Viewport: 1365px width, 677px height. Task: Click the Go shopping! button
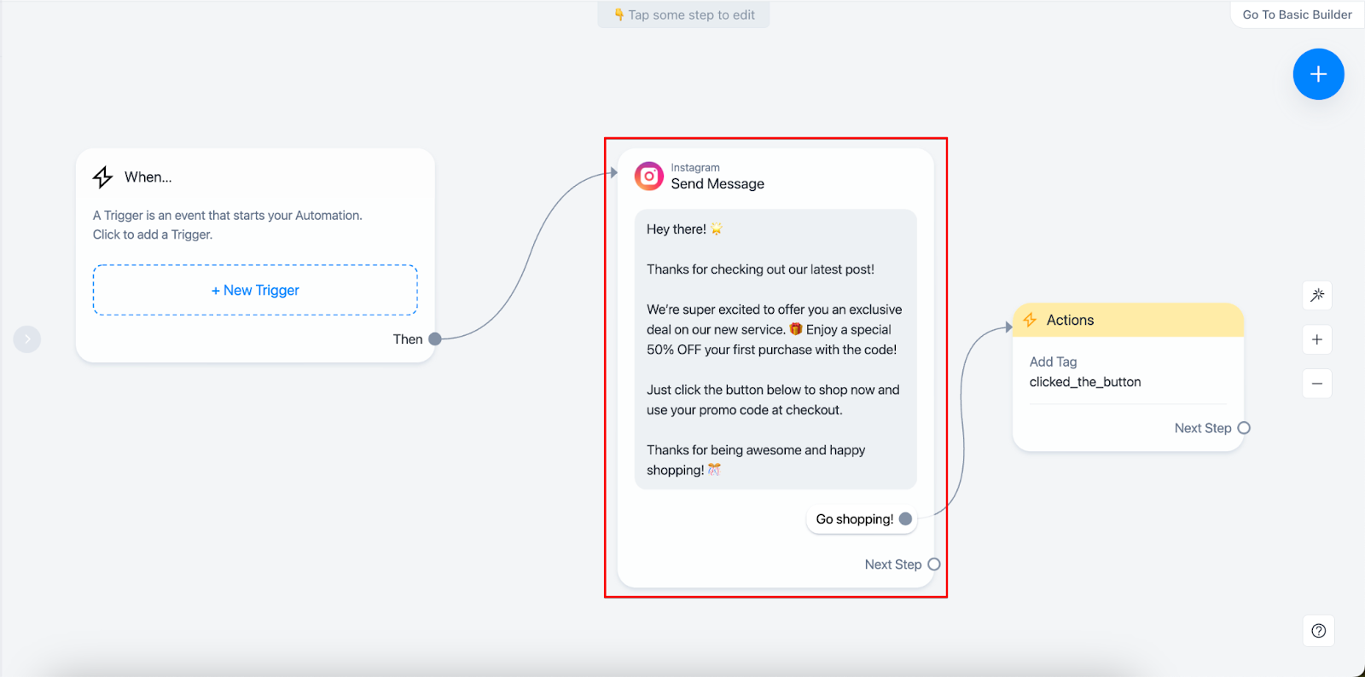pyautogui.click(x=854, y=519)
